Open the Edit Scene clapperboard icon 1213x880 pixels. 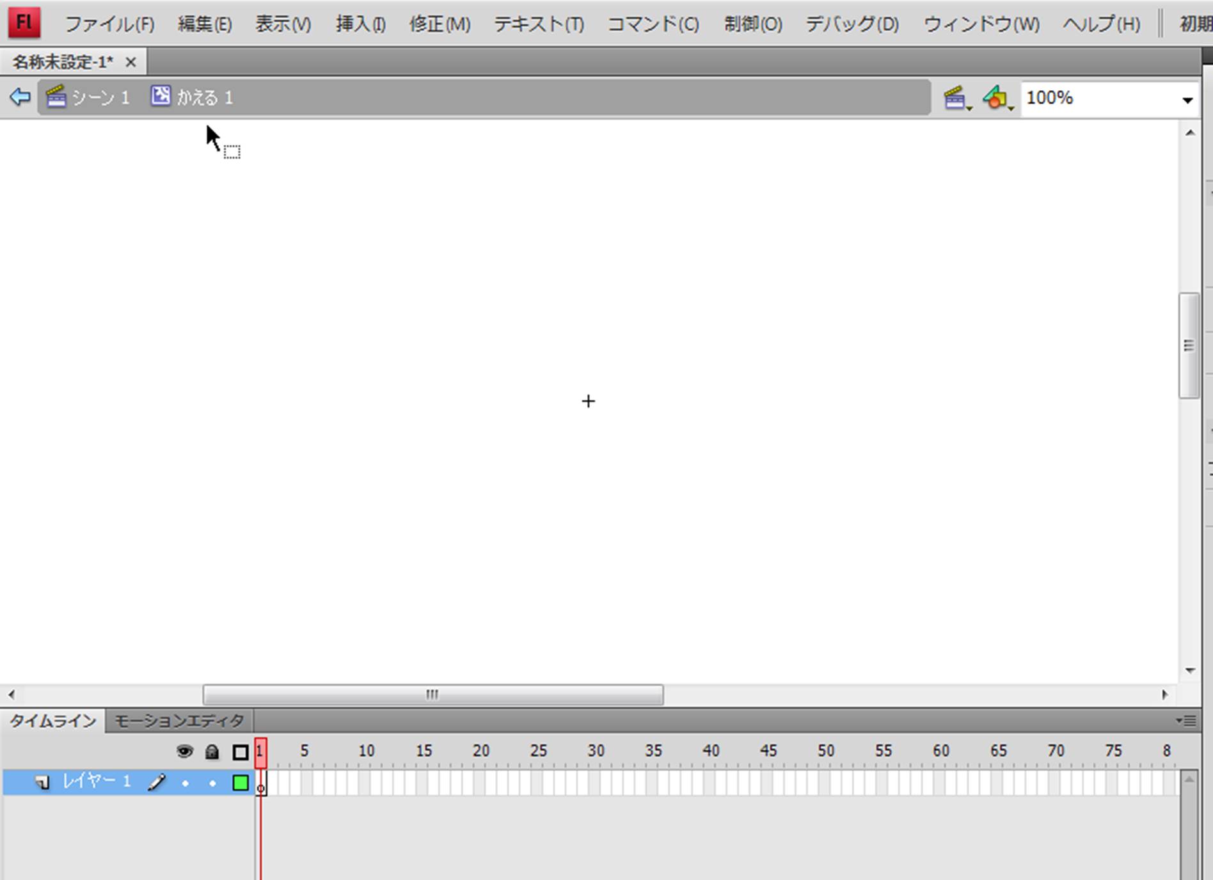956,98
